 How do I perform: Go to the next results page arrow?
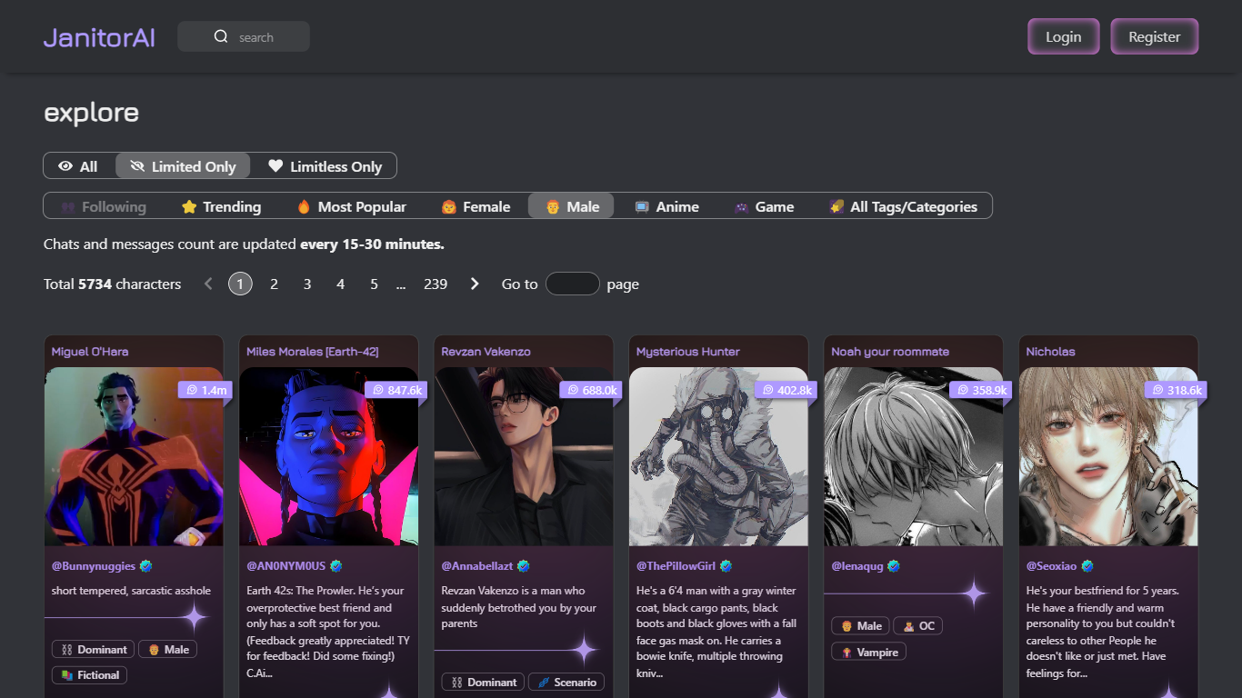coord(474,284)
